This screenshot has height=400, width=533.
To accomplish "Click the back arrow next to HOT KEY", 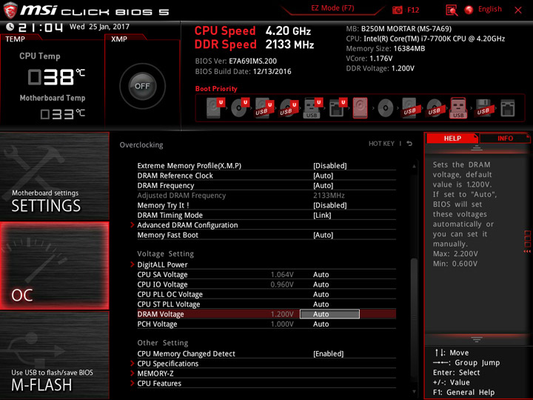I will click(x=409, y=144).
